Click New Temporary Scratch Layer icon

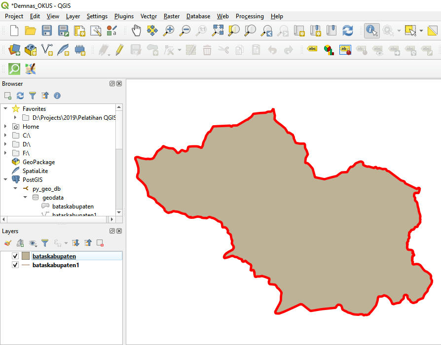[x=80, y=50]
